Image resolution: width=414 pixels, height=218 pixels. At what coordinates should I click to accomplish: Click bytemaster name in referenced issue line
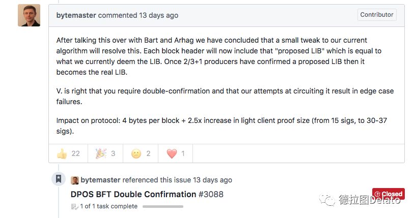(x=101, y=180)
